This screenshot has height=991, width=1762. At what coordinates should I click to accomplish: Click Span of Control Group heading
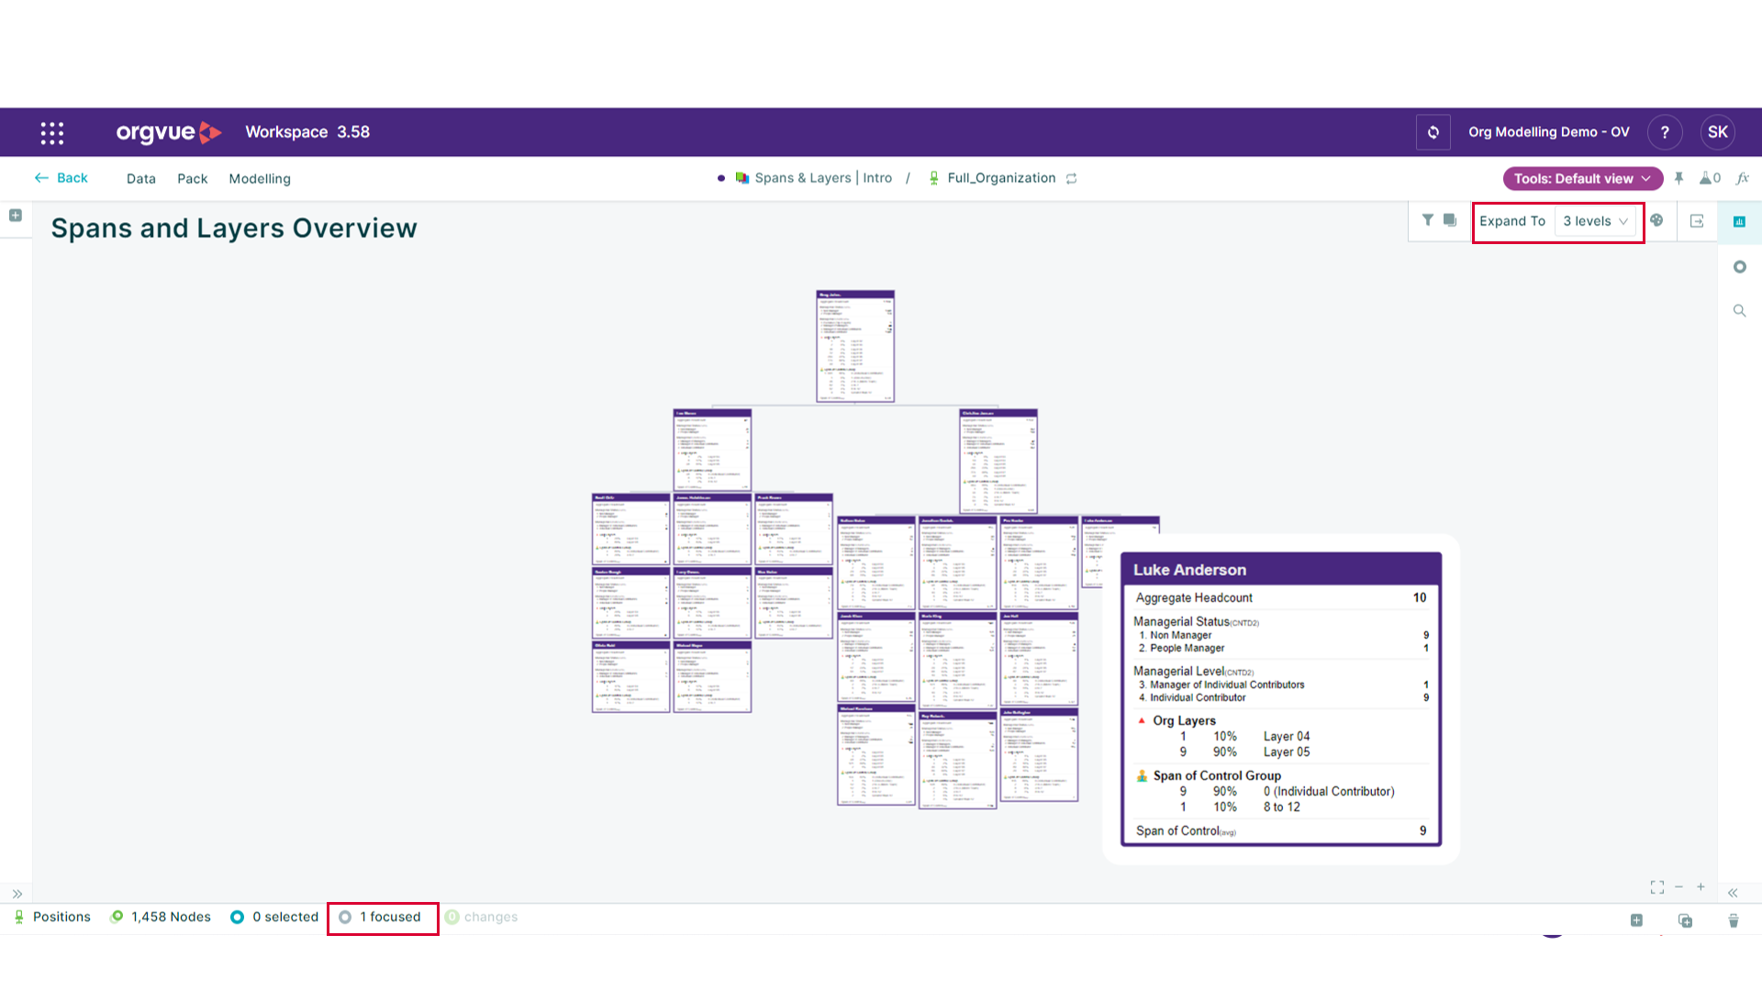[x=1217, y=775]
